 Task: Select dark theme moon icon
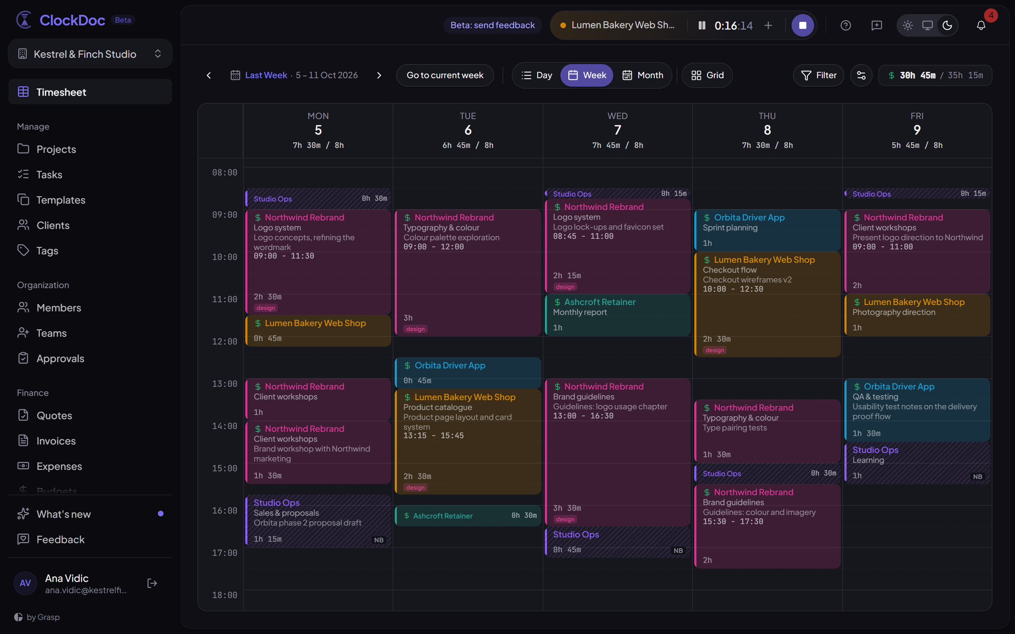pyautogui.click(x=947, y=25)
